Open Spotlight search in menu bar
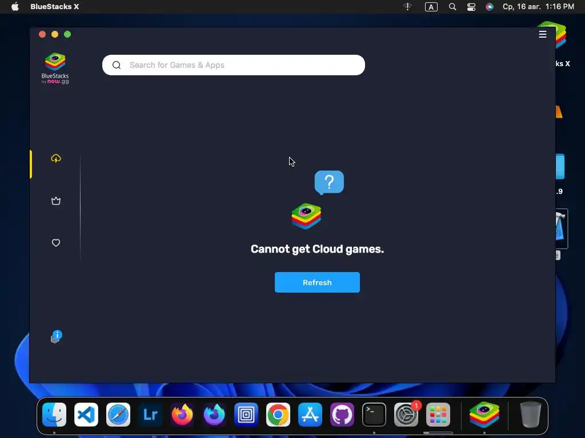The height and width of the screenshot is (438, 585). (452, 7)
